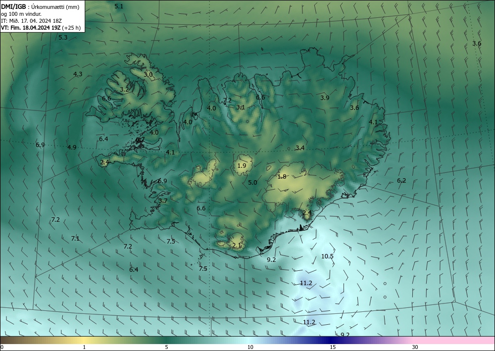495x351 pixels.
Task: Click the 0 label on the color scale
Action: 2,348
